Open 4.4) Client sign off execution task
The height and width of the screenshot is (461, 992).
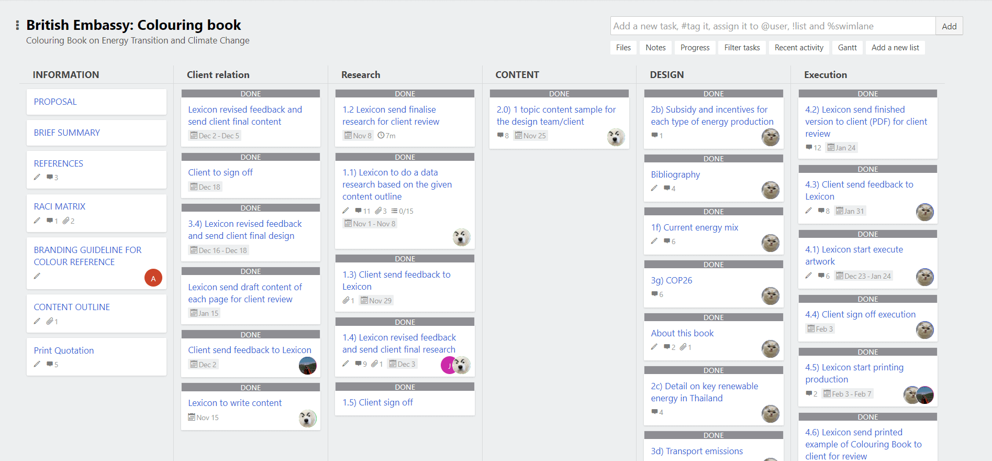click(x=860, y=314)
